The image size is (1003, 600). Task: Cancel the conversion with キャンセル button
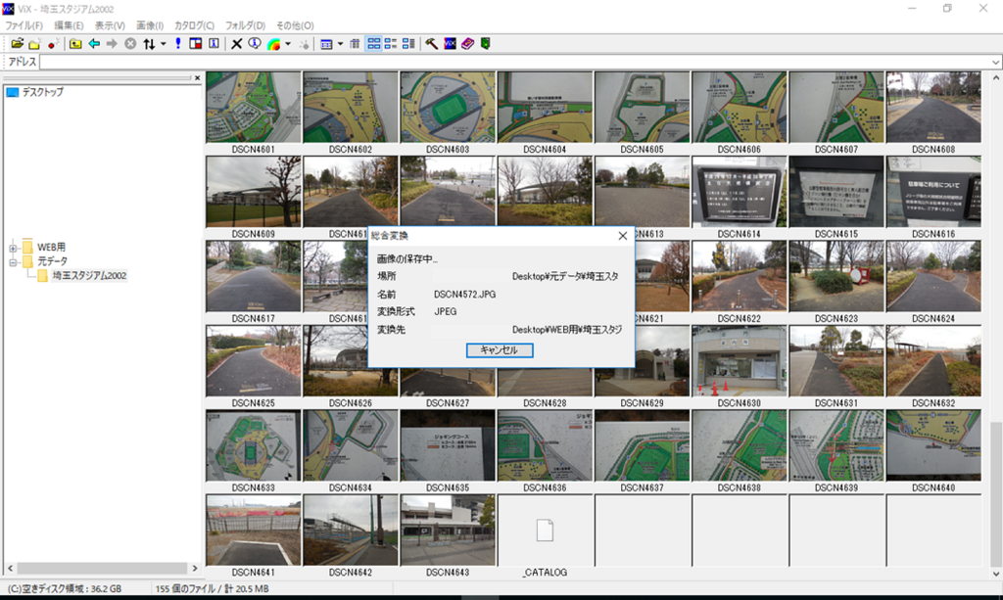[500, 350]
